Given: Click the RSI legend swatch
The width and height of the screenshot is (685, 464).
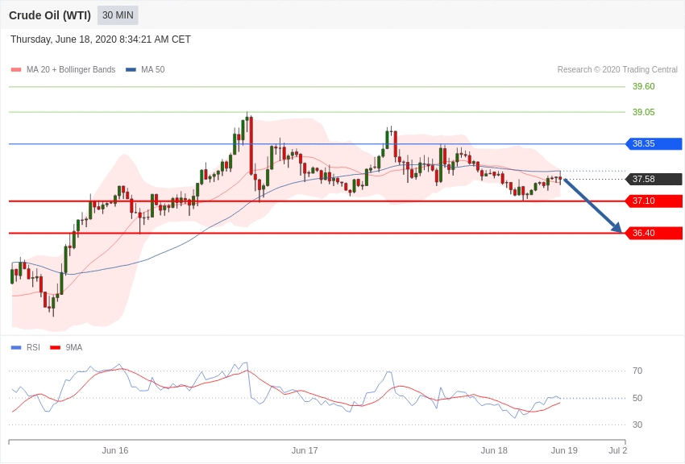Looking at the screenshot, I should [16, 347].
